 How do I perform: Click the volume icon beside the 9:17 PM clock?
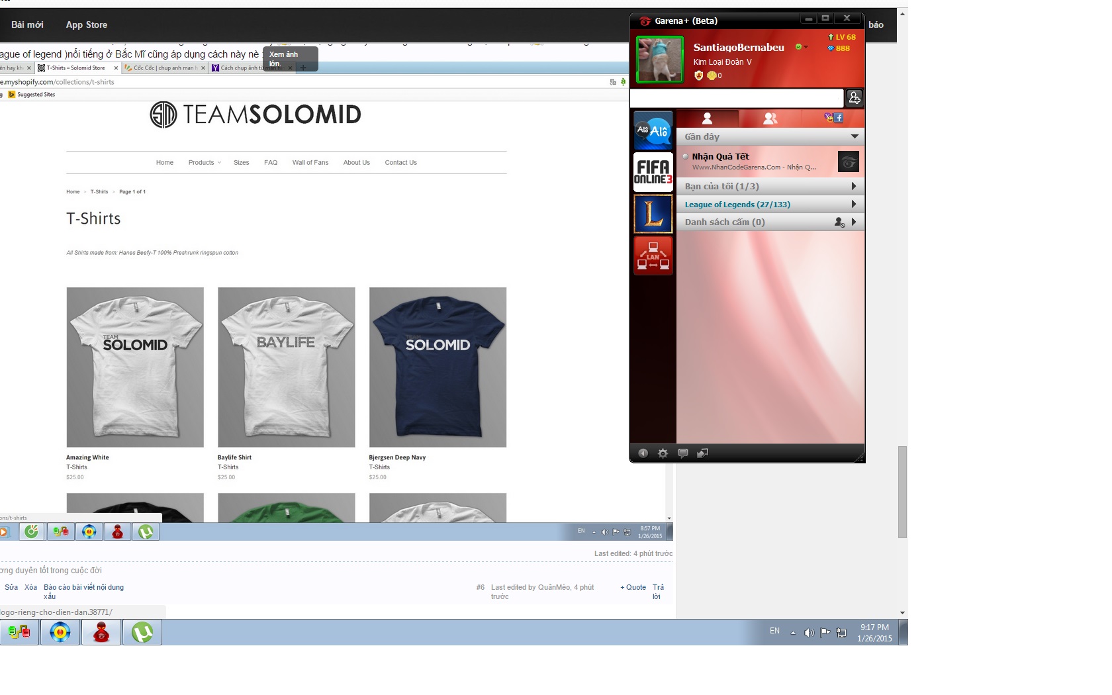[x=809, y=633]
